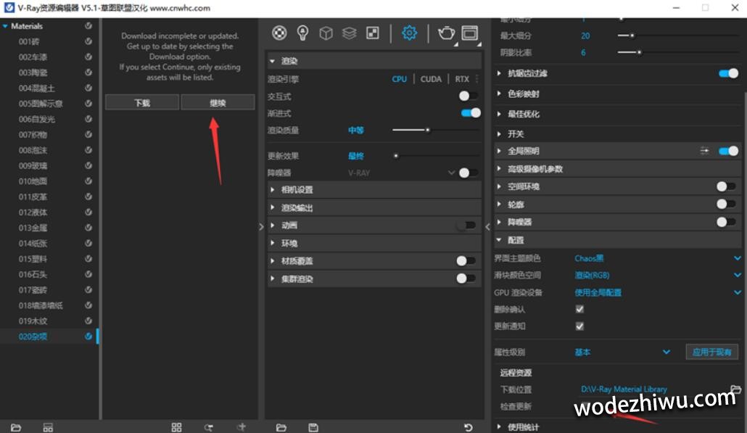Viewport: 747px width, 433px height.
Task: Collapse the right panel with arrow handle
Action: (487, 227)
